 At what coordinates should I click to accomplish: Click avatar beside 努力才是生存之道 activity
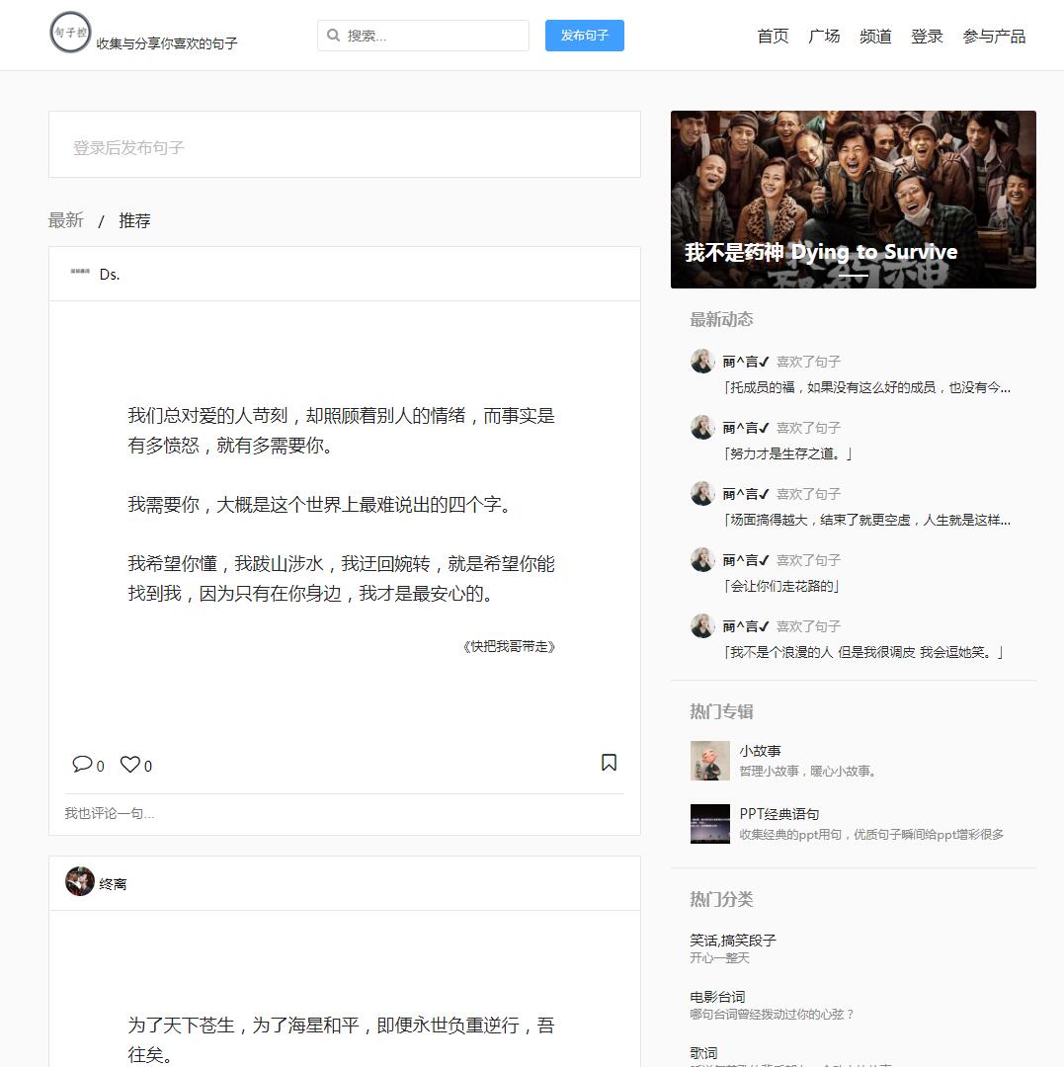[x=702, y=428]
